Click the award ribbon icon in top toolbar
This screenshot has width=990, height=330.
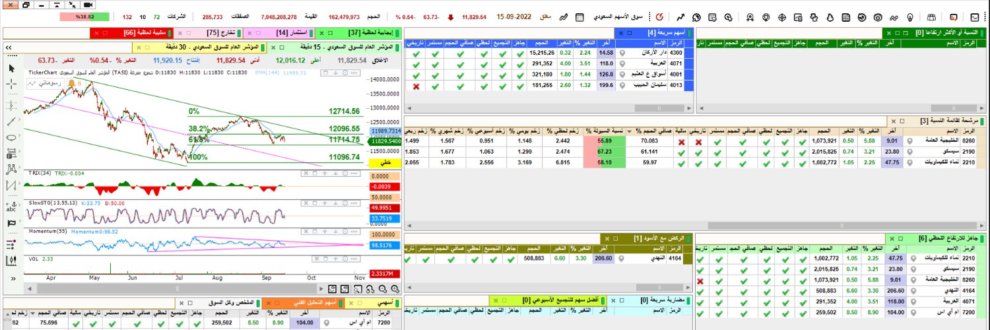coord(750,17)
